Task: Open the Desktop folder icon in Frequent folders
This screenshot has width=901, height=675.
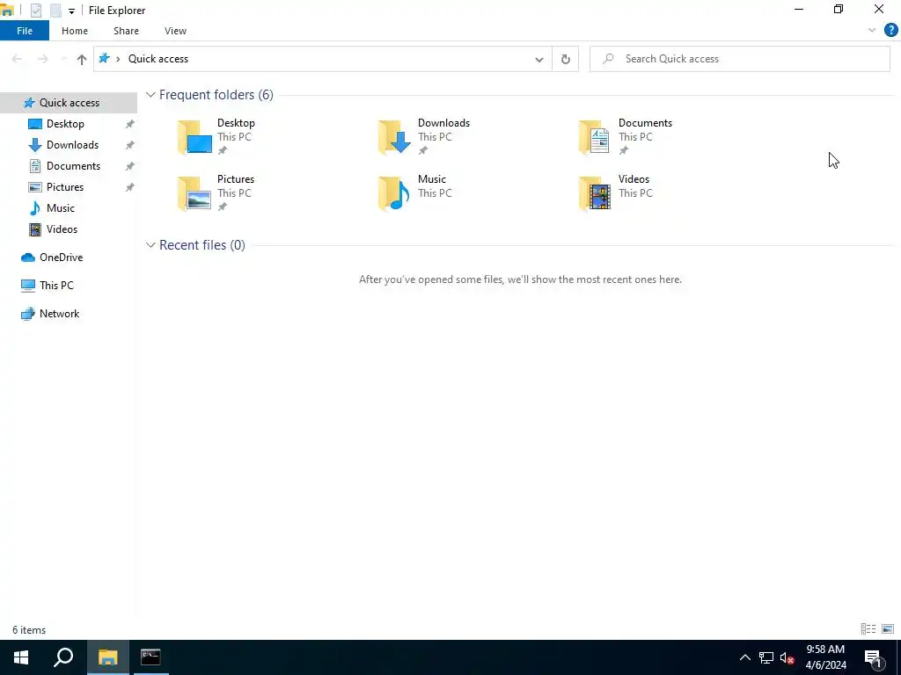Action: pos(194,137)
